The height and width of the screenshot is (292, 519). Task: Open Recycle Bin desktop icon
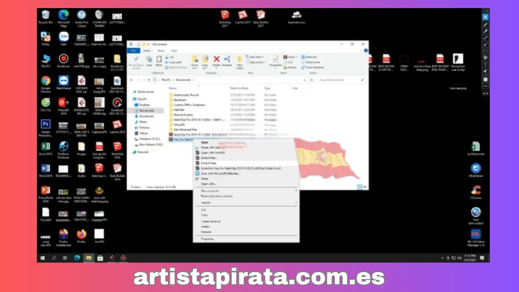tap(45, 17)
